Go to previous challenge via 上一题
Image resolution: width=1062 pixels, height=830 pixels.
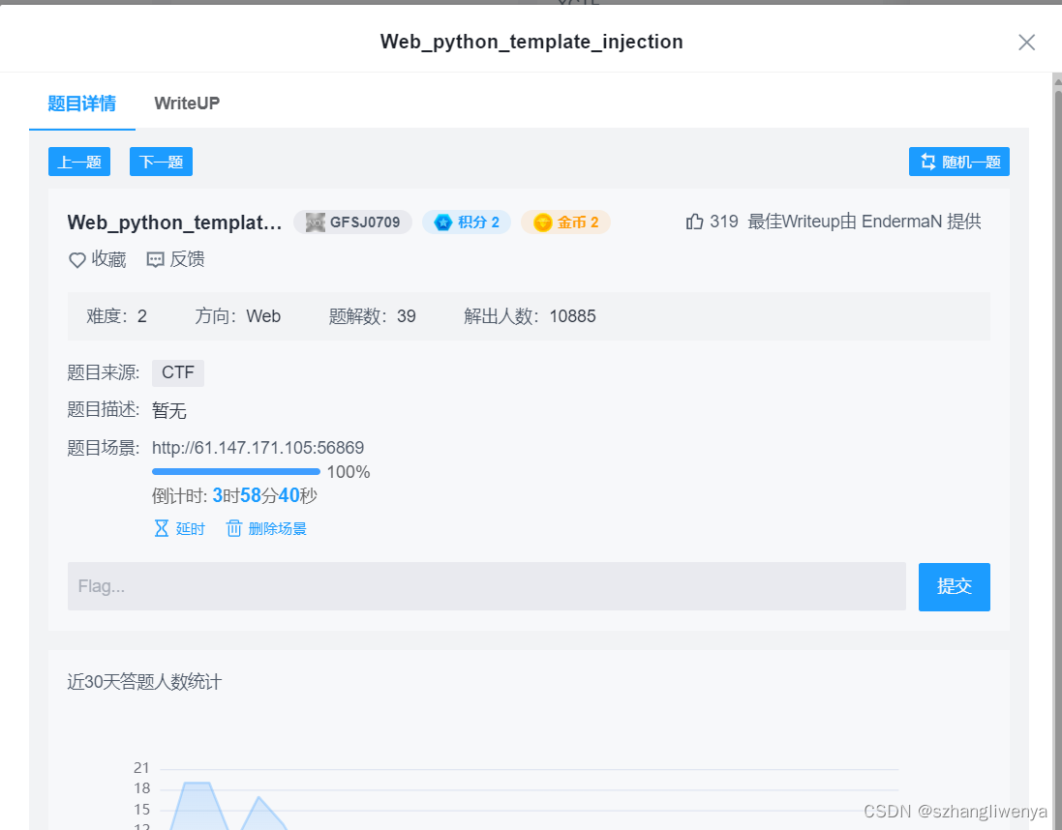[78, 161]
